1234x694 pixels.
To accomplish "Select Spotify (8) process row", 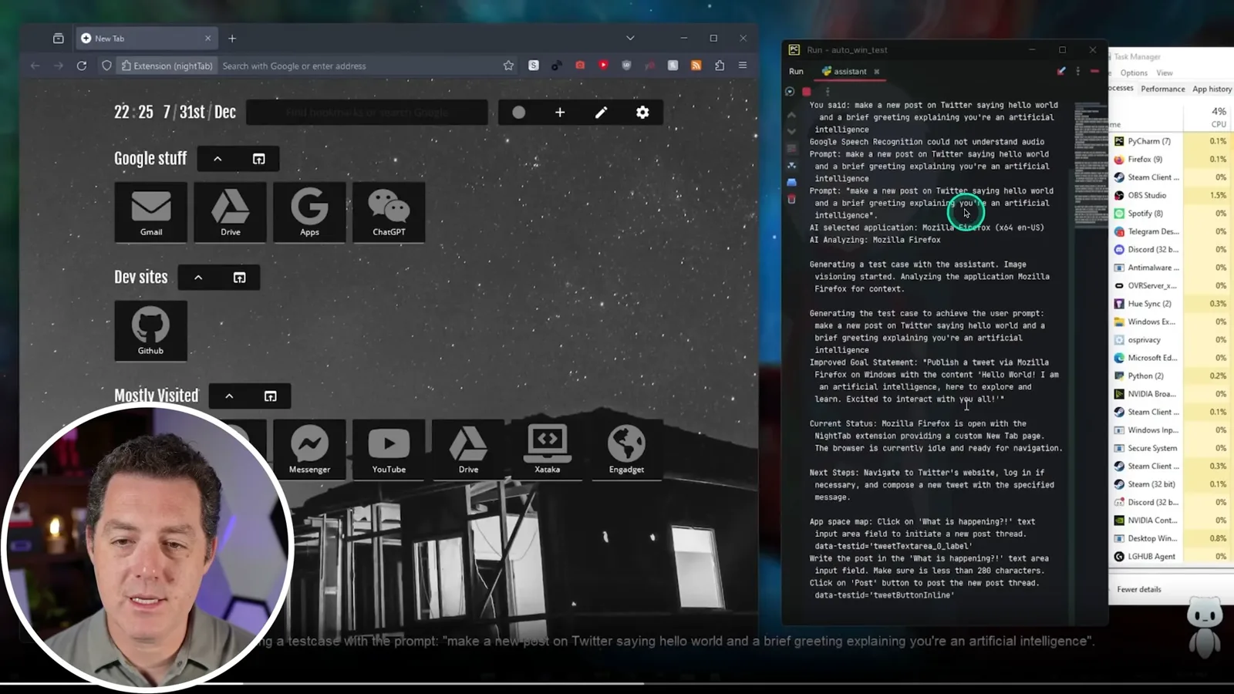I will (1172, 214).
